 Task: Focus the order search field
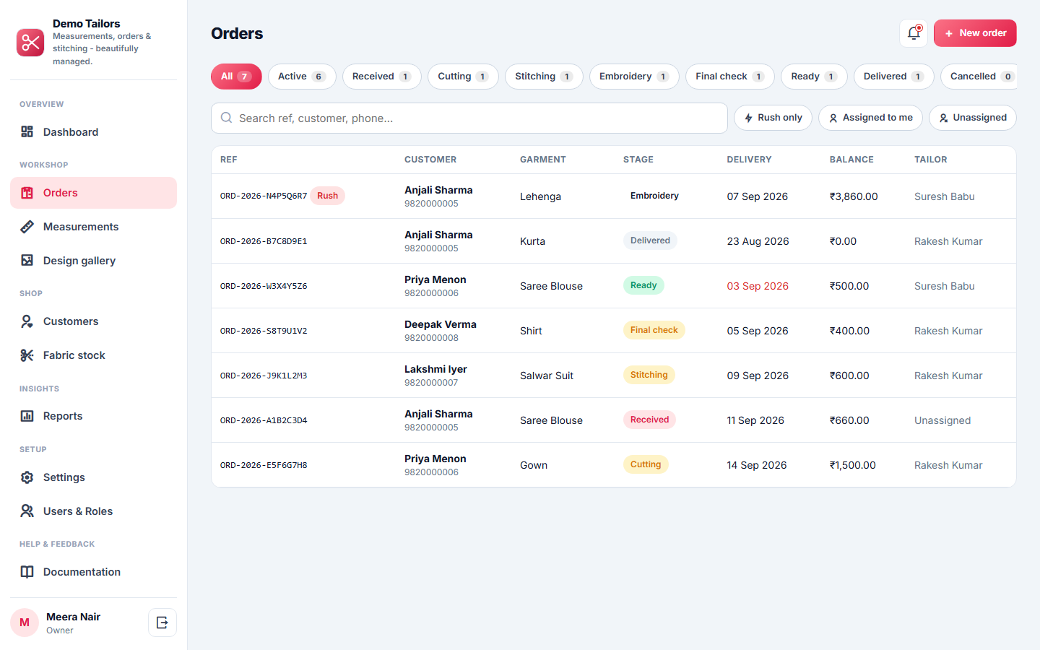tap(469, 118)
